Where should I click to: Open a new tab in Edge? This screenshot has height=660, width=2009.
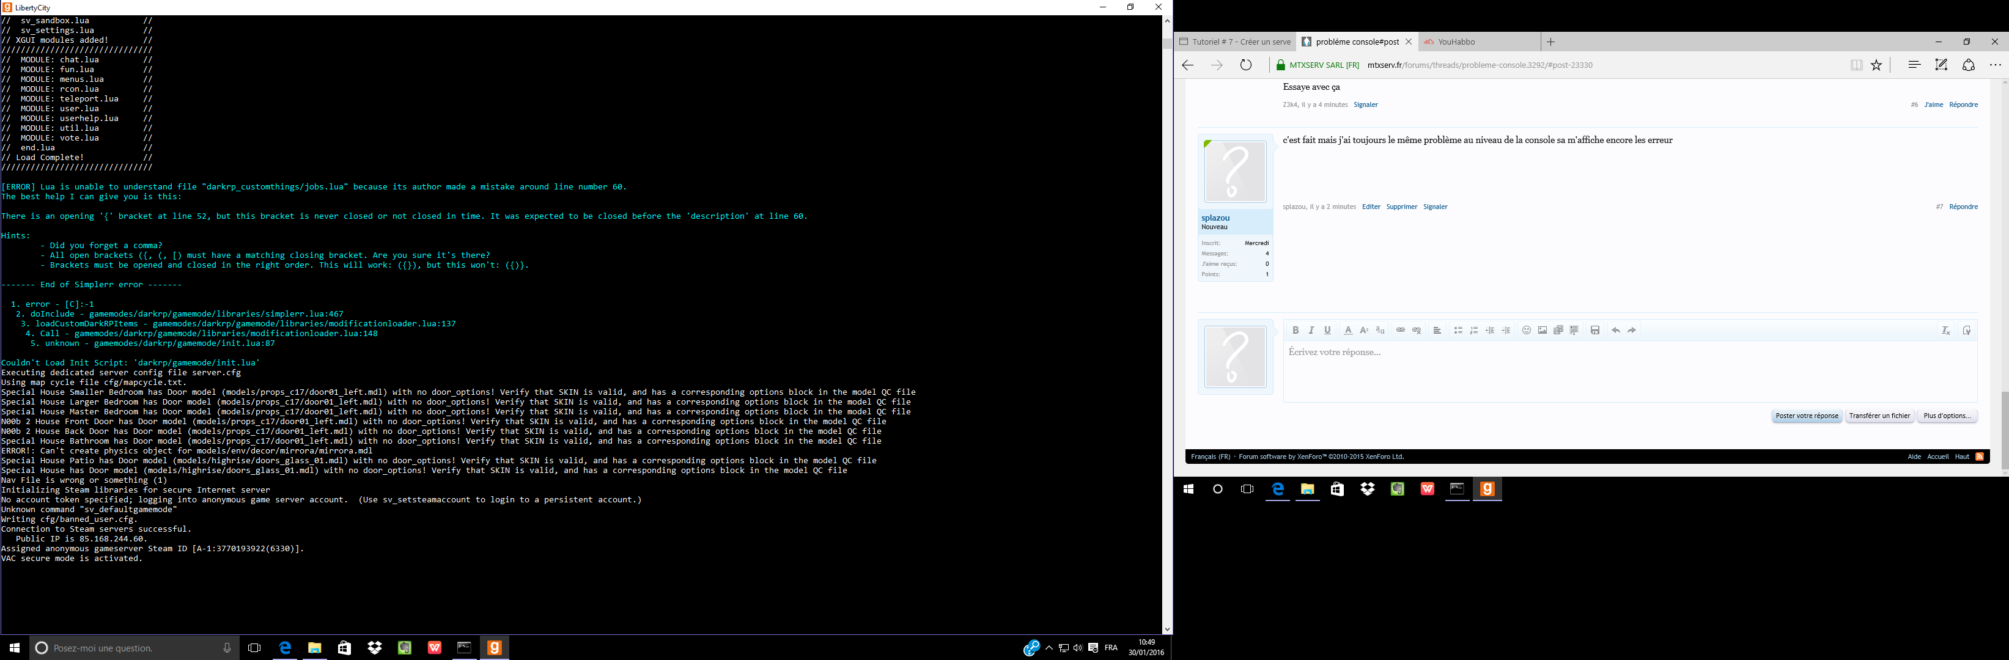pos(1551,42)
